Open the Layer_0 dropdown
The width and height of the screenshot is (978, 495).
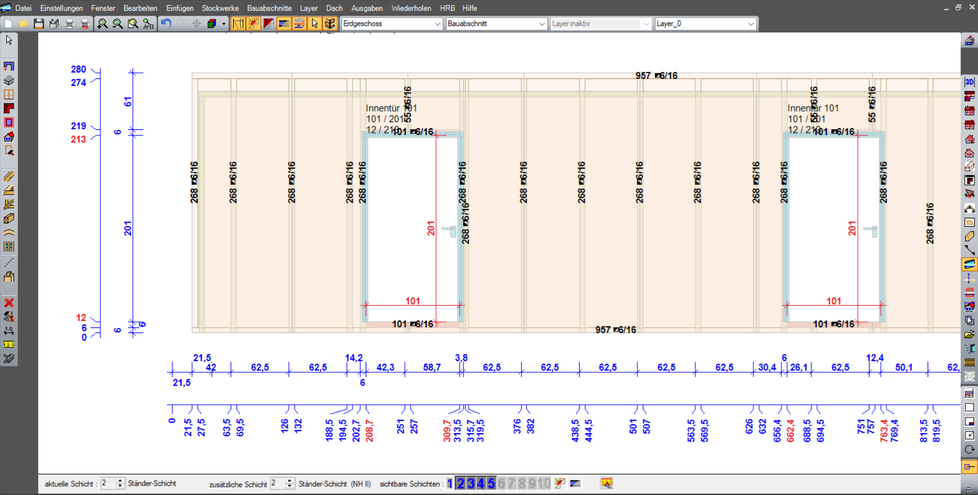(750, 24)
